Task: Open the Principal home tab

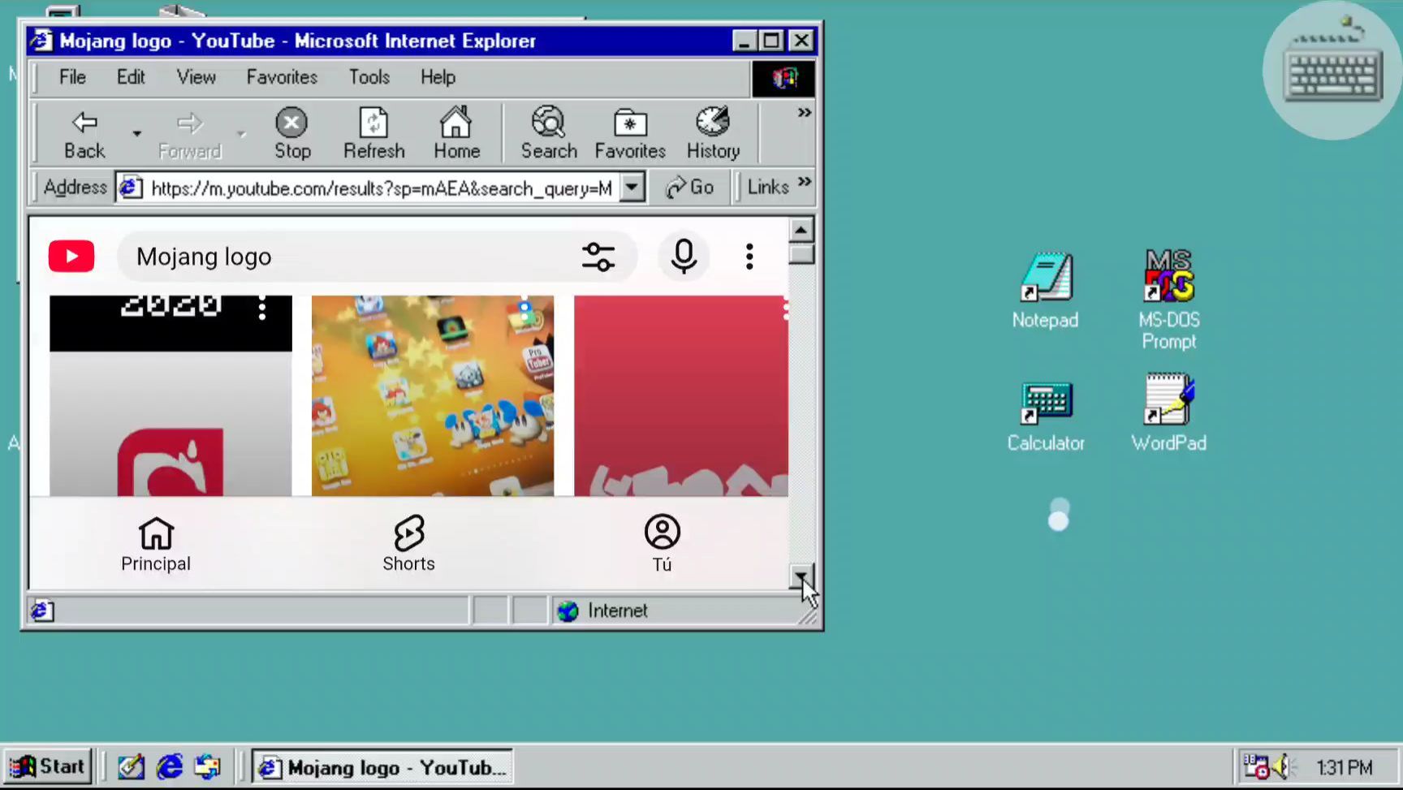Action: click(x=156, y=543)
